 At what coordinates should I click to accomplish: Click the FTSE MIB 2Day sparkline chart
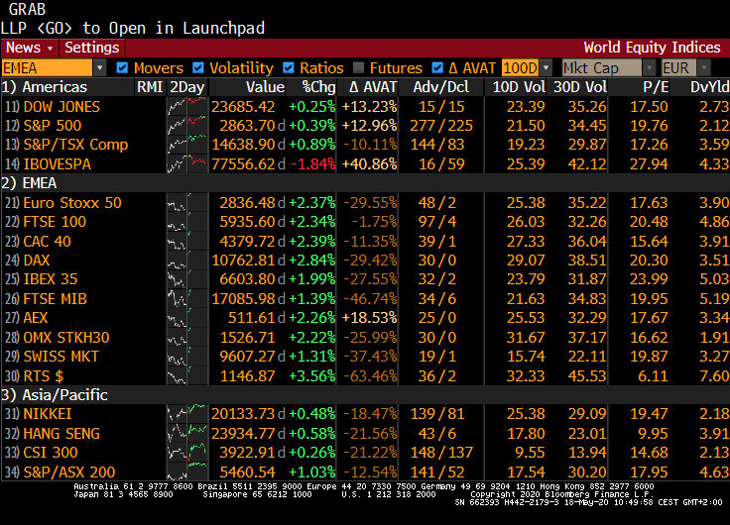pos(187,299)
